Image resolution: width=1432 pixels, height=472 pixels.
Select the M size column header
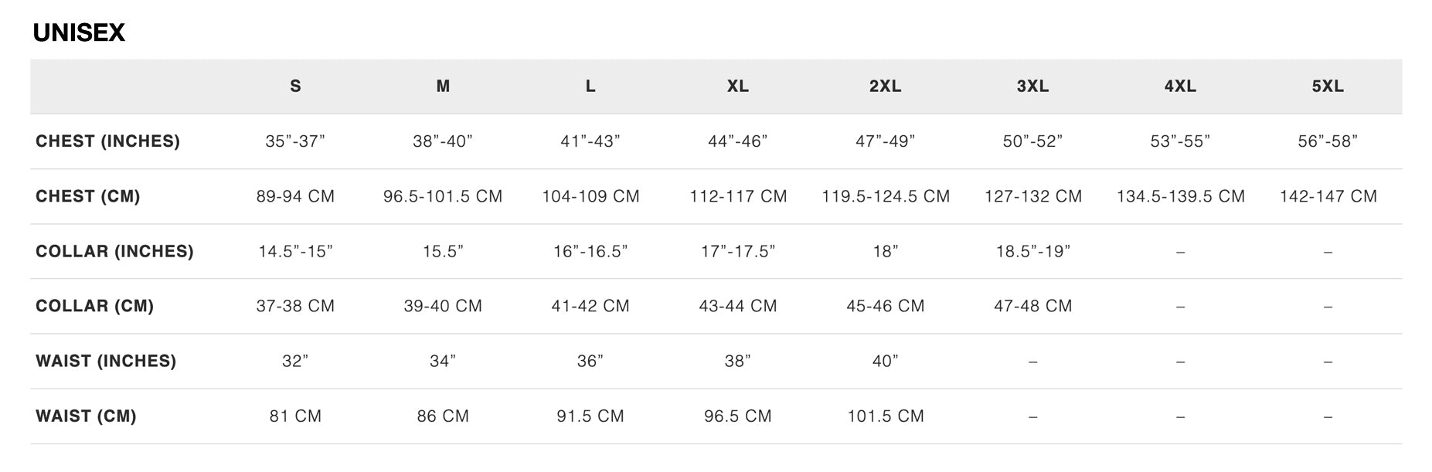(443, 87)
